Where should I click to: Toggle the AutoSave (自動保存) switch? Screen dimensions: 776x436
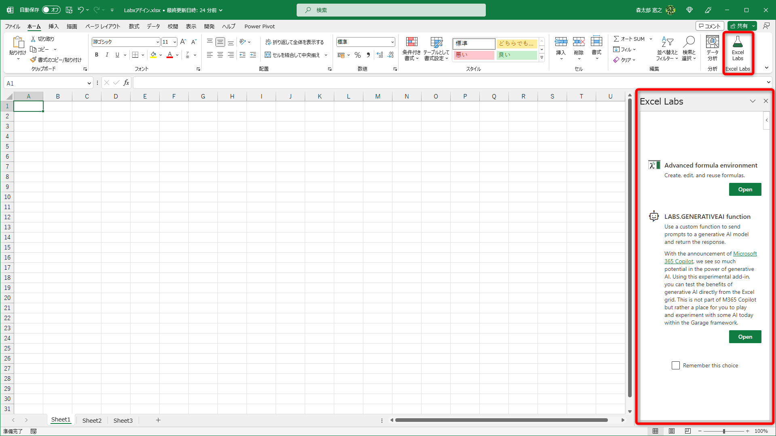(51, 10)
